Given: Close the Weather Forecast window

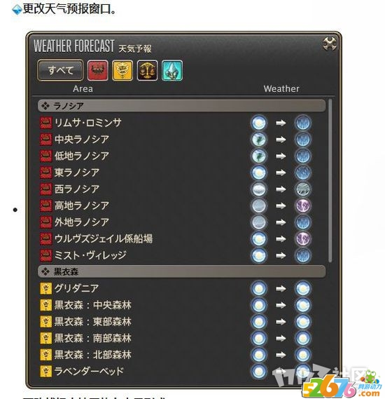Looking at the screenshot, I should pyautogui.click(x=330, y=43).
